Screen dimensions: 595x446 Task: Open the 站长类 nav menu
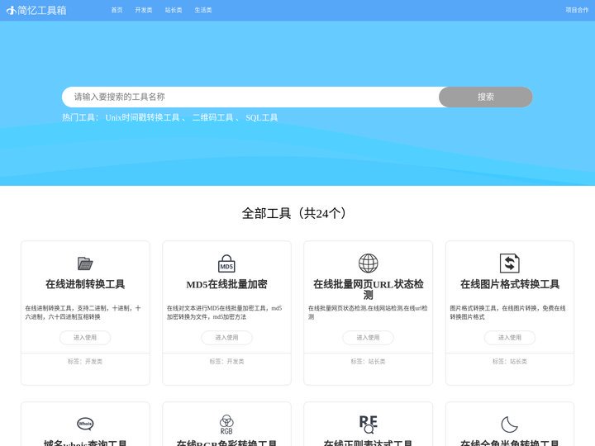click(x=174, y=10)
